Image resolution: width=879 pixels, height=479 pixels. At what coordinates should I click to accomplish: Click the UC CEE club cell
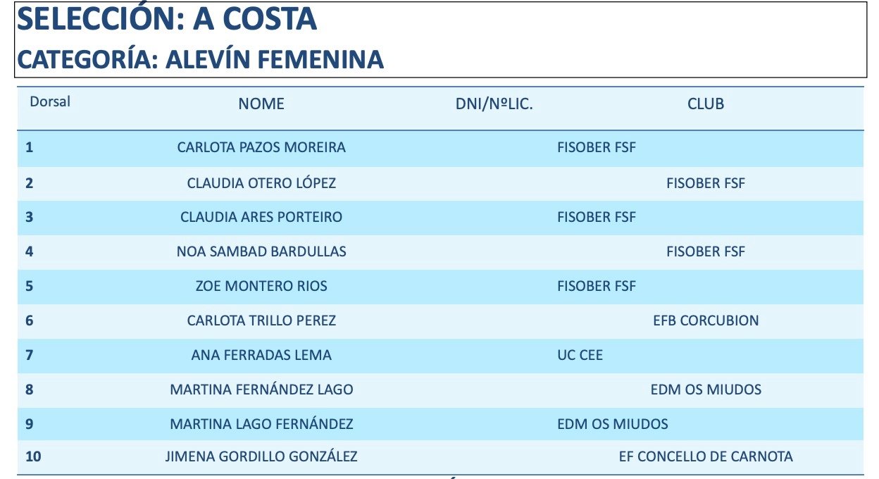(x=580, y=355)
